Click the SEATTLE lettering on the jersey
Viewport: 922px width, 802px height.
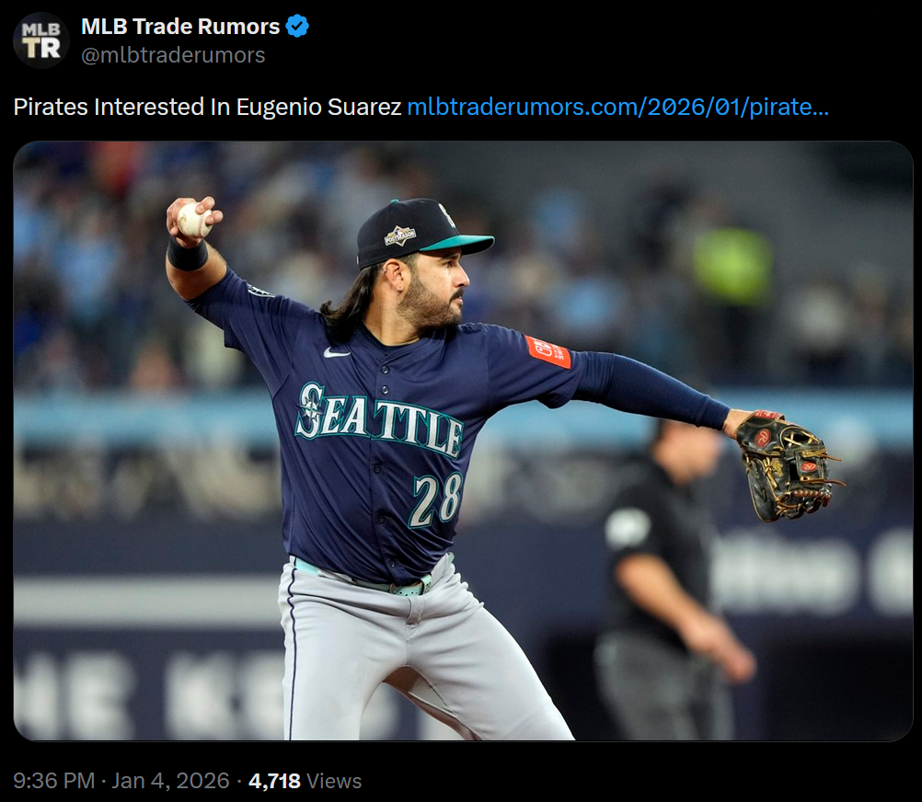[379, 419]
